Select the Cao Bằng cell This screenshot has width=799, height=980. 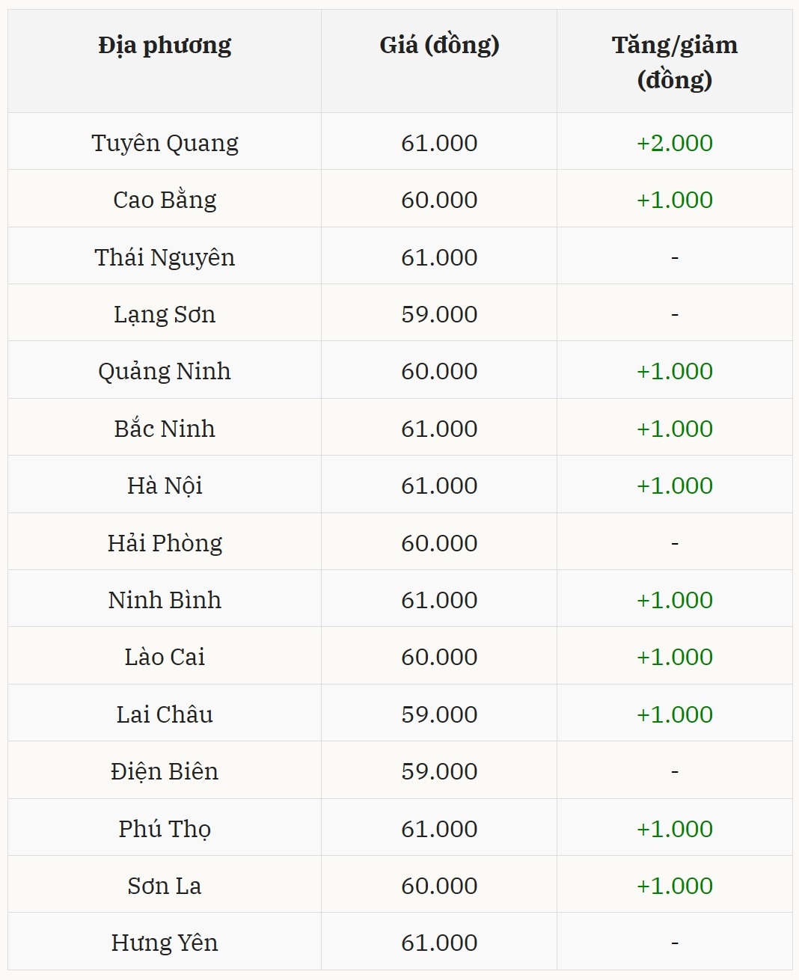[165, 200]
